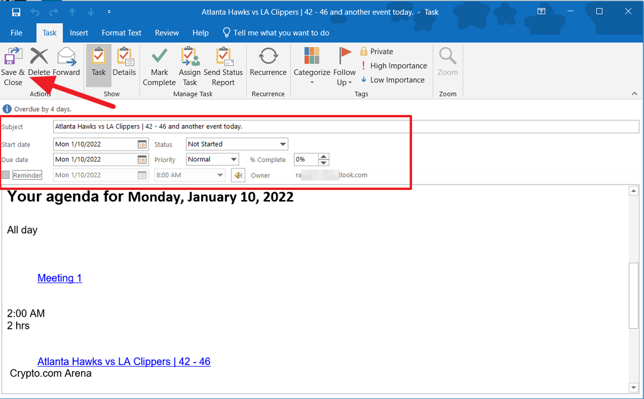Click Tell me what you want to do

coord(275,33)
